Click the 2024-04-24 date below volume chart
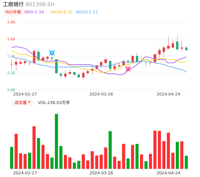The image size is (200, 177). pyautogui.click(x=168, y=173)
